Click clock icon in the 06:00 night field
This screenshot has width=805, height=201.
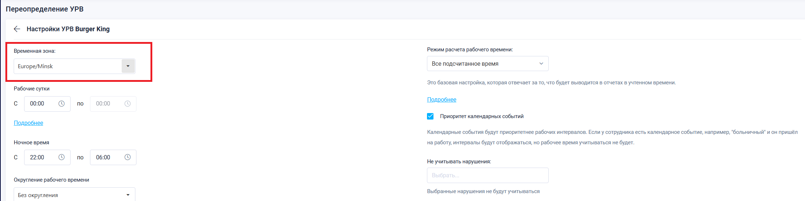(x=127, y=157)
